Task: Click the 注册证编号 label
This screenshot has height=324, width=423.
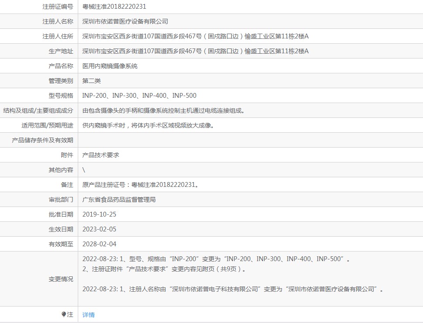Action: 58,7
